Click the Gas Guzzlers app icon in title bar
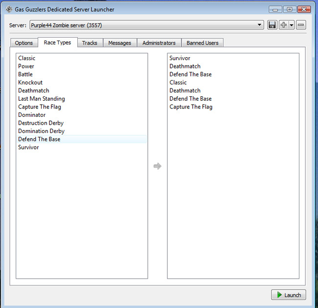This screenshot has width=318, height=308. coord(9,9)
